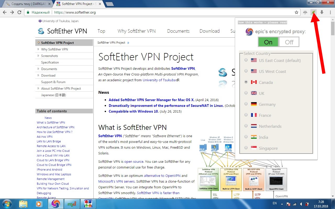The image size is (335, 209).
Task: Turn the encrypted proxy Off
Action: pyautogui.click(x=289, y=42)
